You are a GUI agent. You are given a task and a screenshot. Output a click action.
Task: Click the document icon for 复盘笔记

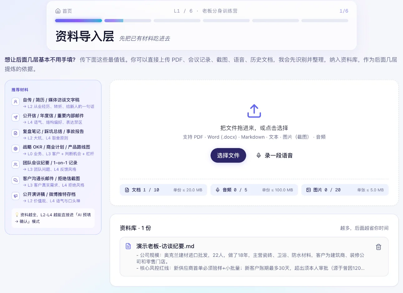pyautogui.click(x=16, y=133)
